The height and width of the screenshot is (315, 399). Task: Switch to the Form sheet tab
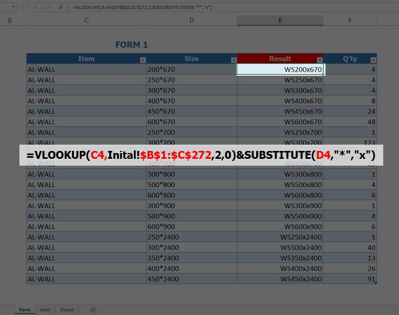coord(25,310)
